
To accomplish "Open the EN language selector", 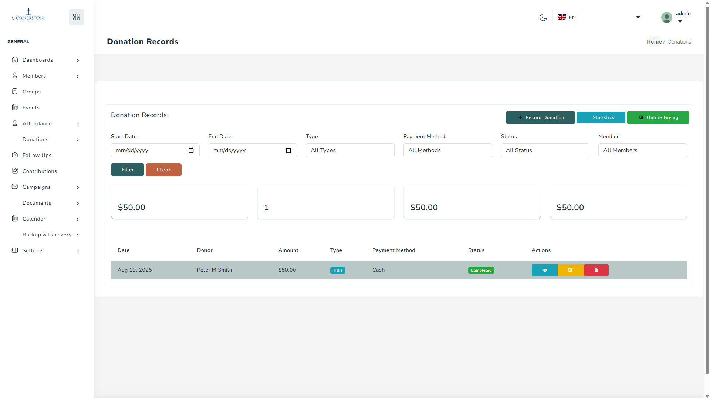I will pyautogui.click(x=567, y=17).
